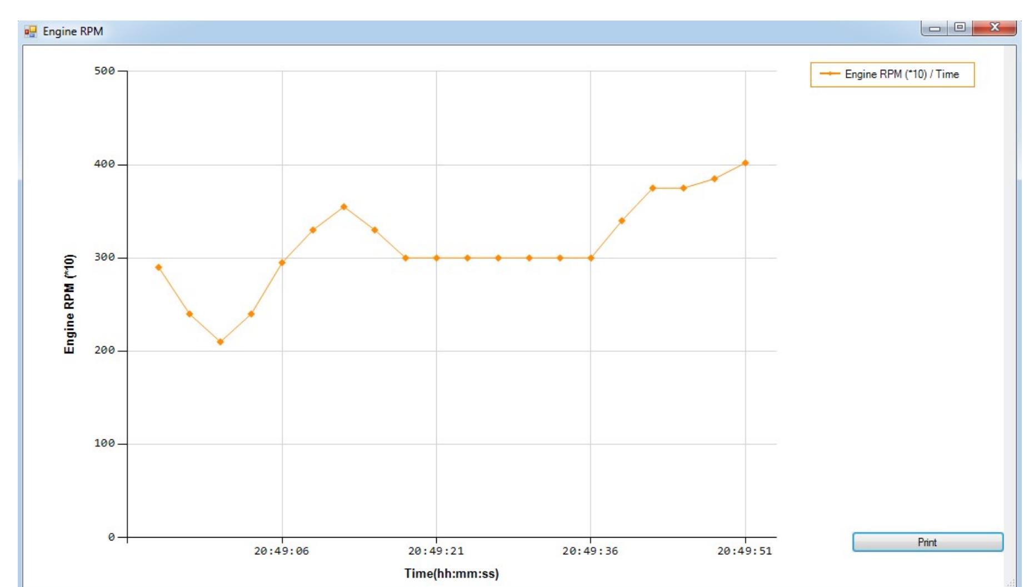This screenshot has height=587, width=1029.
Task: Click the orange legend line marker
Action: [x=830, y=74]
